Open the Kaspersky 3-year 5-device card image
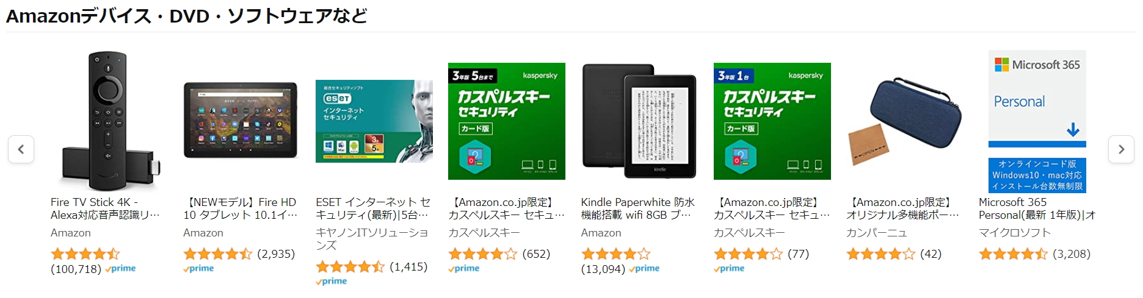Viewport: 1143px width, 298px height. click(x=506, y=121)
